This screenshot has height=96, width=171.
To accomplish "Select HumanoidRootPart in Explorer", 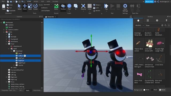I will click(17, 70).
